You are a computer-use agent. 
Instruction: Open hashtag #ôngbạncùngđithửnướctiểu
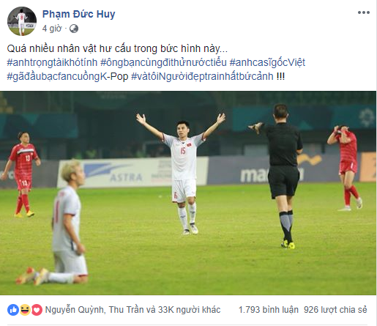point(163,62)
